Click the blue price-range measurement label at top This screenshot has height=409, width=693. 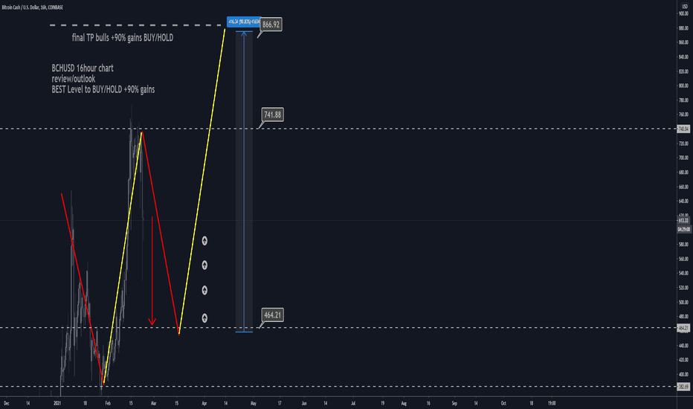244,22
